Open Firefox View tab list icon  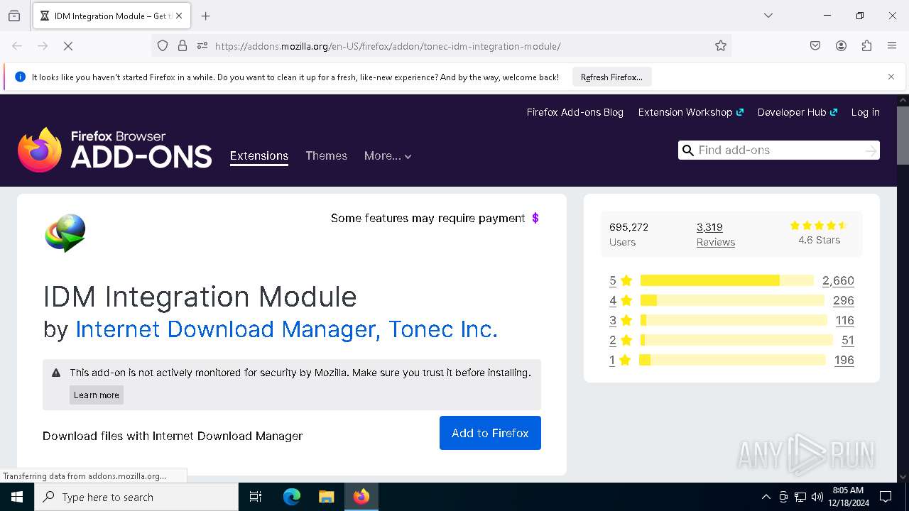click(x=14, y=16)
